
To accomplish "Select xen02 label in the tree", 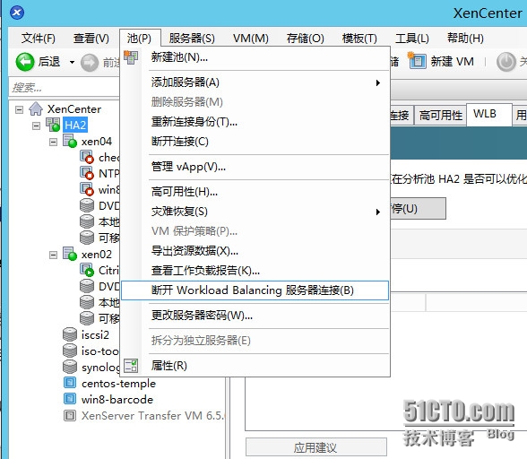I will [97, 255].
